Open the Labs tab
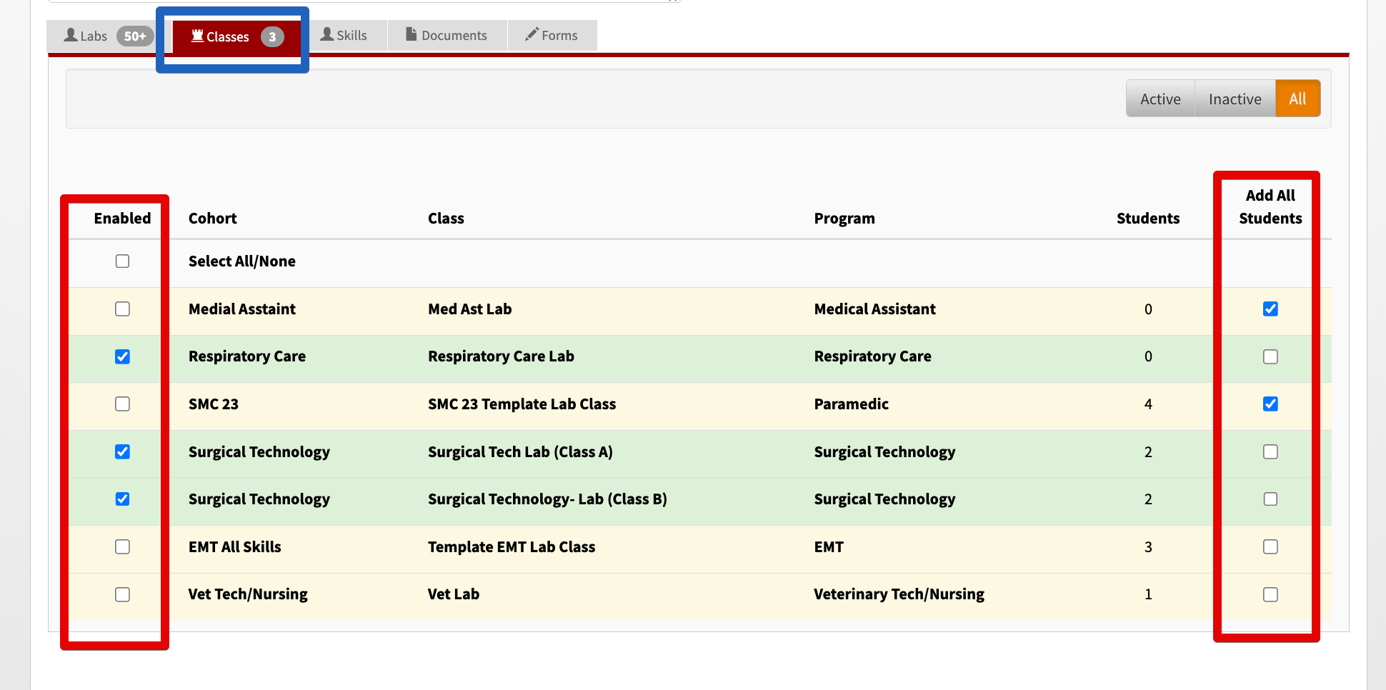1386x690 pixels. [x=103, y=36]
